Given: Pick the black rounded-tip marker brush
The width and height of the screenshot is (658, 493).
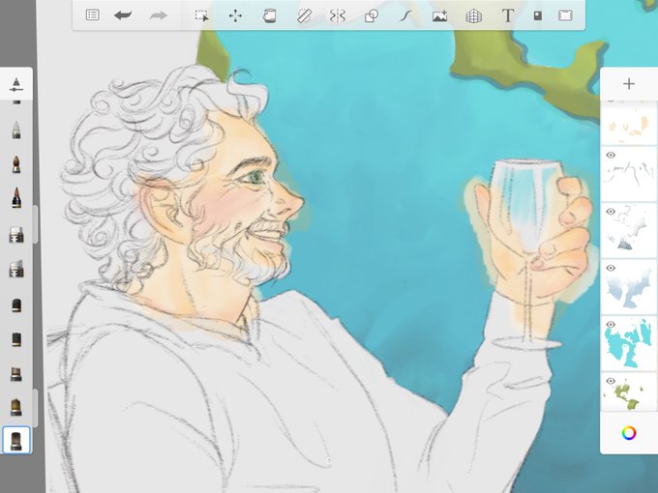Looking at the screenshot, I should (15, 304).
